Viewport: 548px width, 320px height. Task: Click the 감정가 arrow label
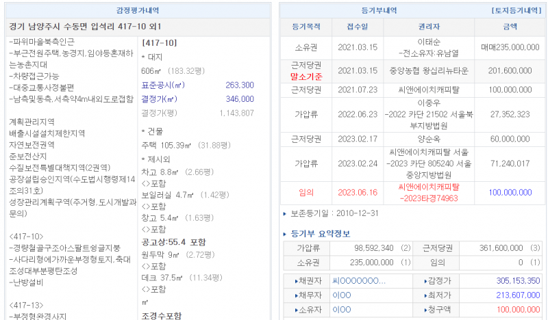point(429,280)
